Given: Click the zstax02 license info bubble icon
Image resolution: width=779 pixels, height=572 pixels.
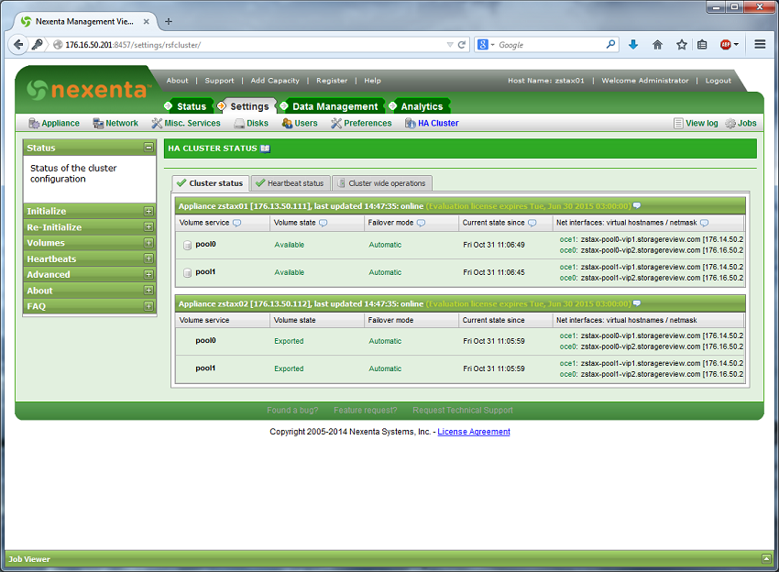Looking at the screenshot, I should coord(637,302).
